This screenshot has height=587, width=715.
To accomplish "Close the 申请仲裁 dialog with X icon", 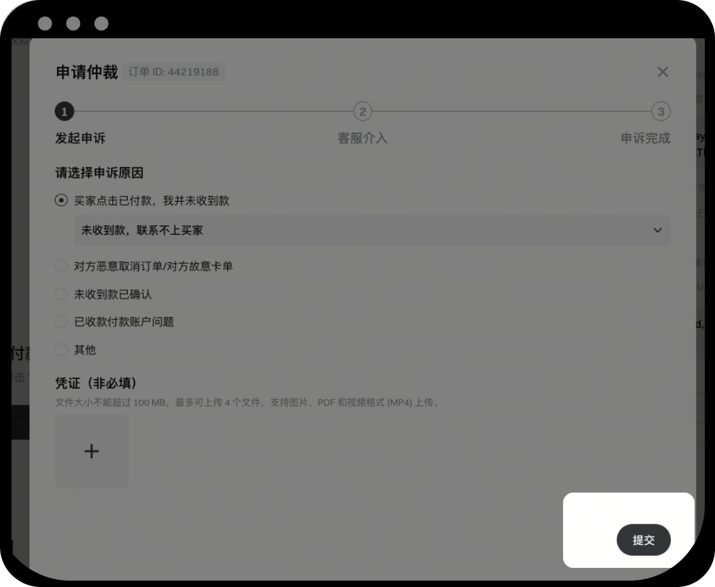I will pos(663,72).
